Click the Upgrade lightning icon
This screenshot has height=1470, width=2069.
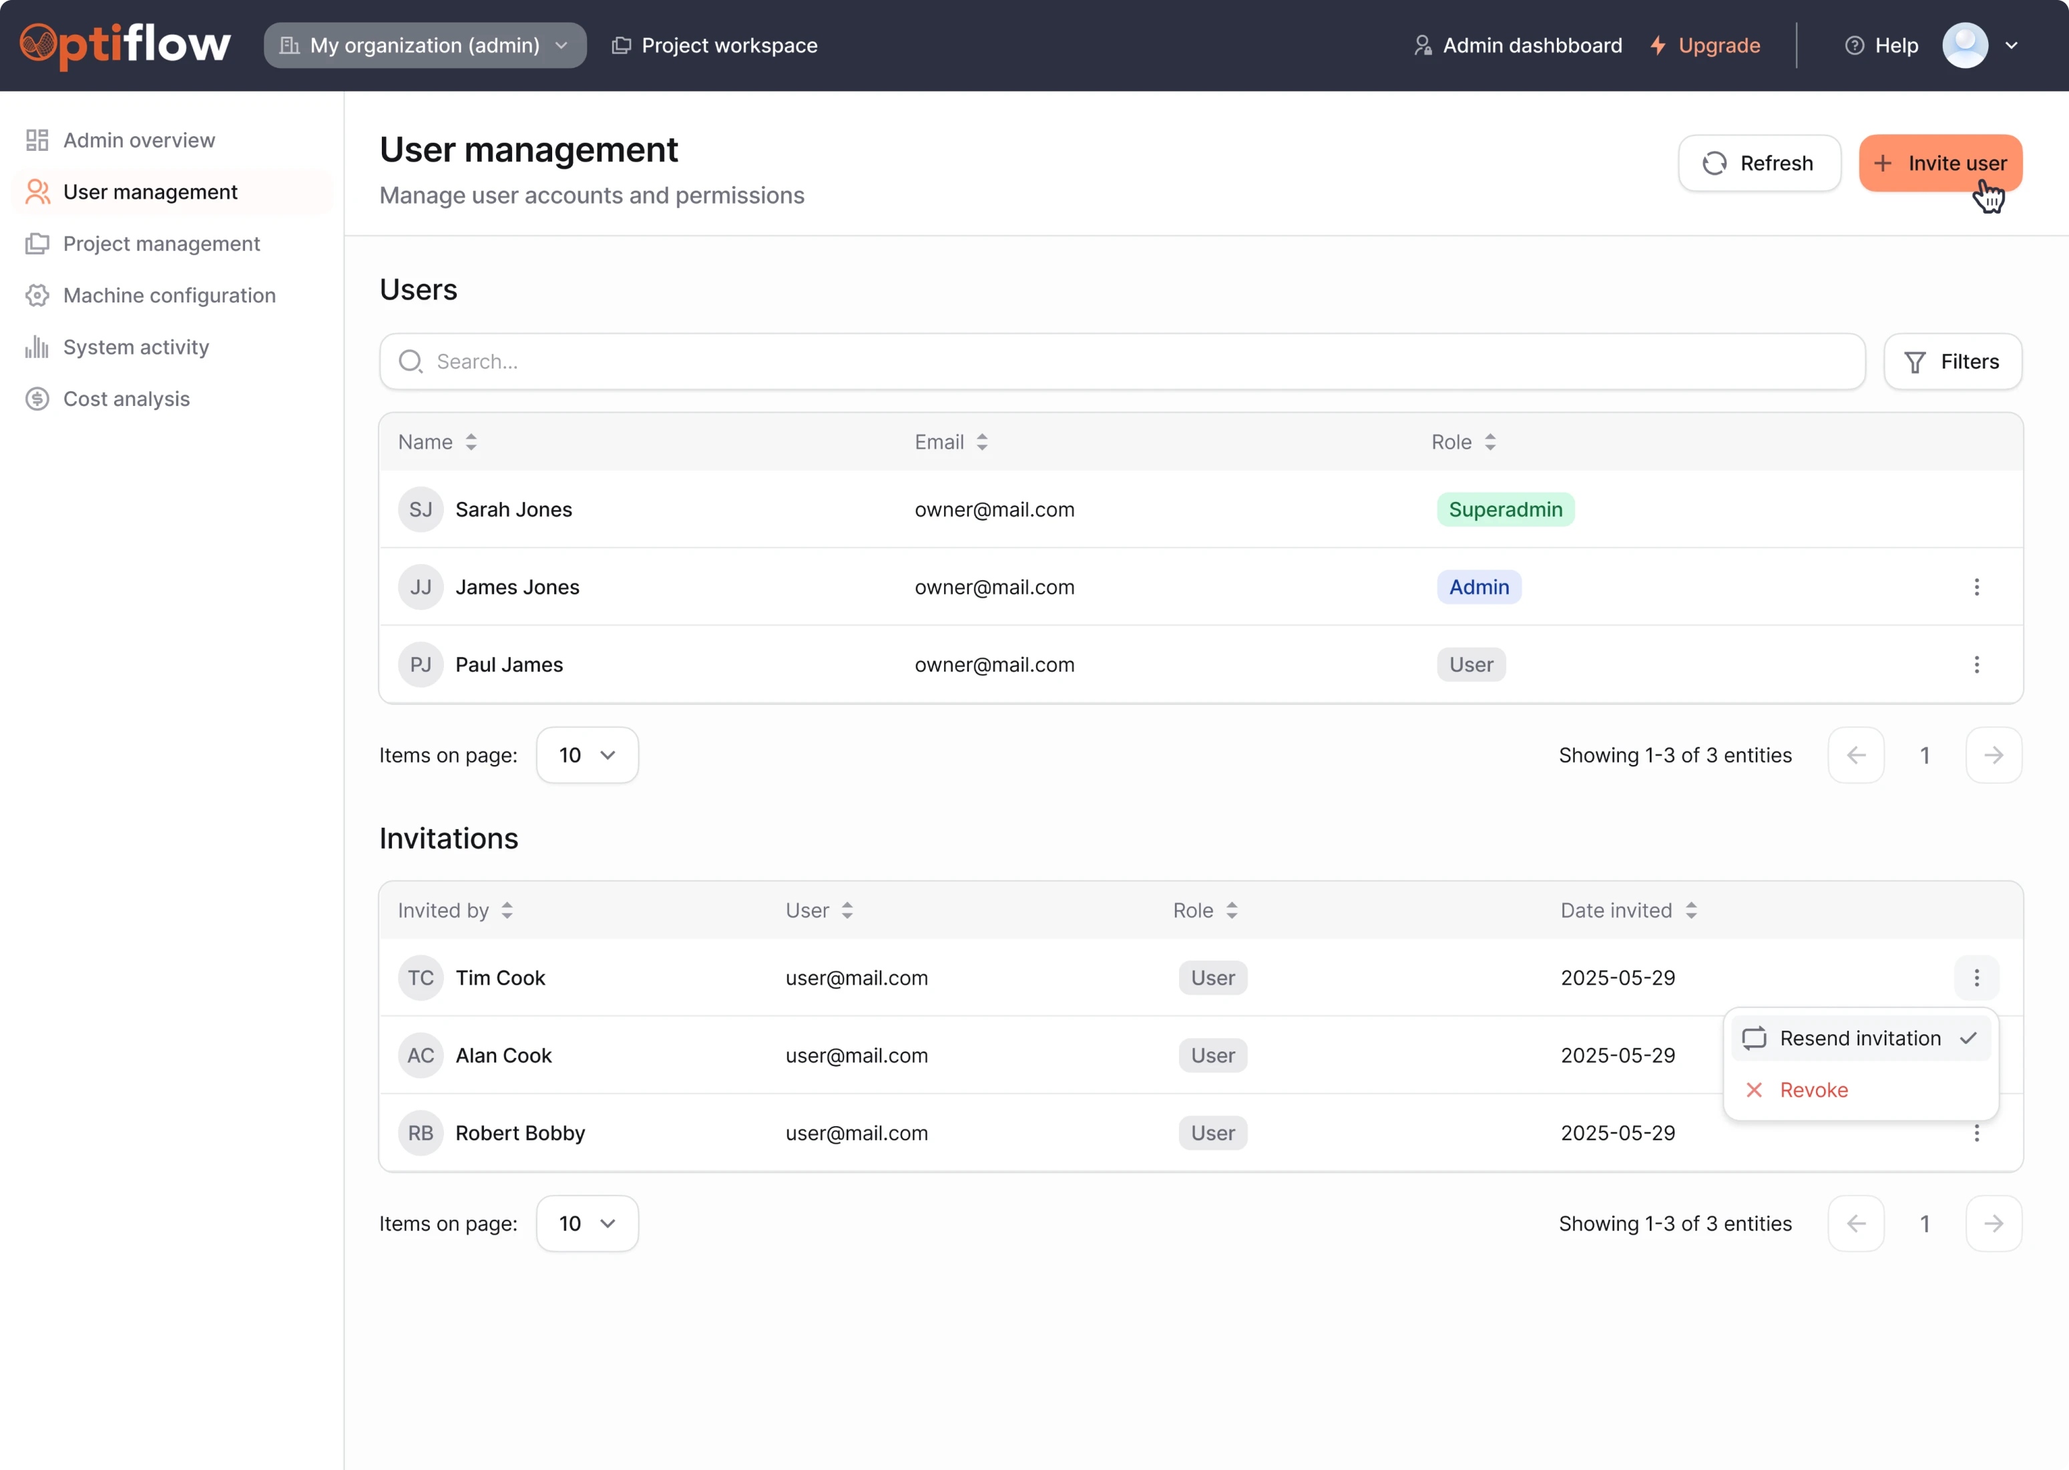click(1657, 45)
